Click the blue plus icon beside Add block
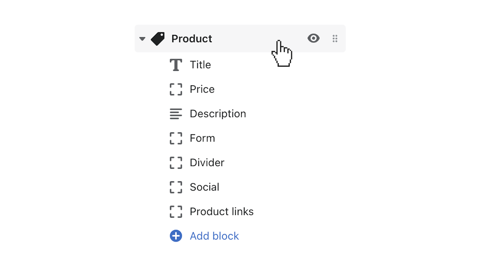This screenshot has width=490, height=267. click(x=176, y=236)
